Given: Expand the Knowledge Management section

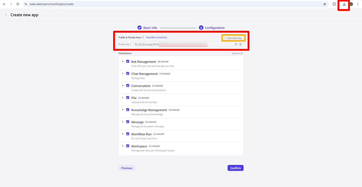Looking at the screenshot, I should [123, 110].
